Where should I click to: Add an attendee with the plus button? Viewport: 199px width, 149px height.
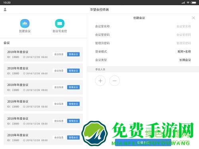[x=100, y=81]
